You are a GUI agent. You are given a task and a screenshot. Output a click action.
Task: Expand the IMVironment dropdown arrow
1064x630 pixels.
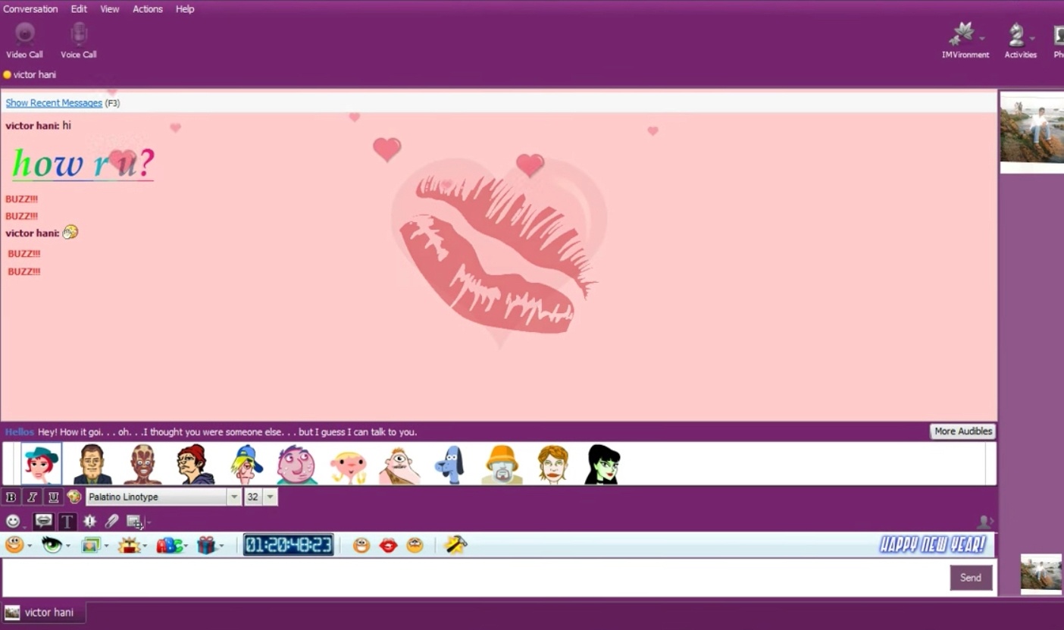[x=982, y=38]
